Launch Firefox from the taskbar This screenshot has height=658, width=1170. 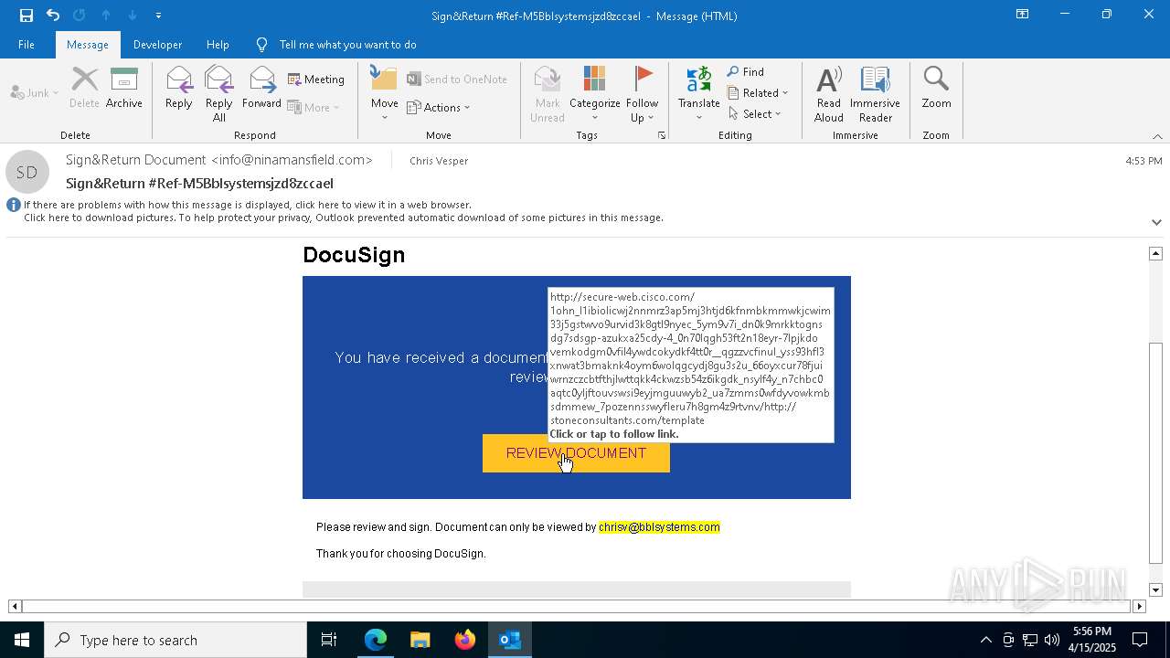[465, 640]
